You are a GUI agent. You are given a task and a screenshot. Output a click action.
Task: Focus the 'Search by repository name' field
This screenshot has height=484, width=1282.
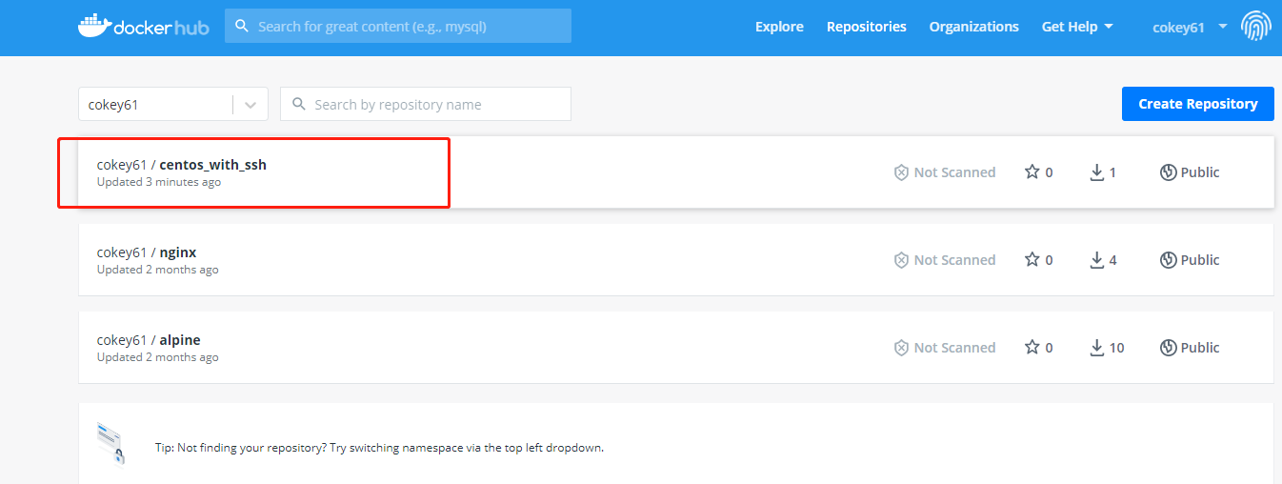[426, 104]
